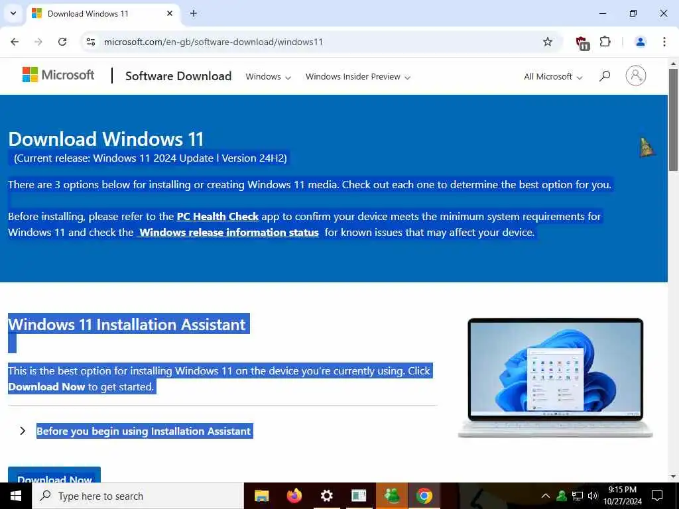Viewport: 679px width, 509px height.
Task: Open File Explorer from the taskbar
Action: pos(261,496)
